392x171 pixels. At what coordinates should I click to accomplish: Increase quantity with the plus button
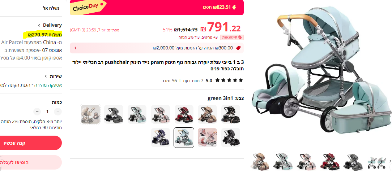37,111
